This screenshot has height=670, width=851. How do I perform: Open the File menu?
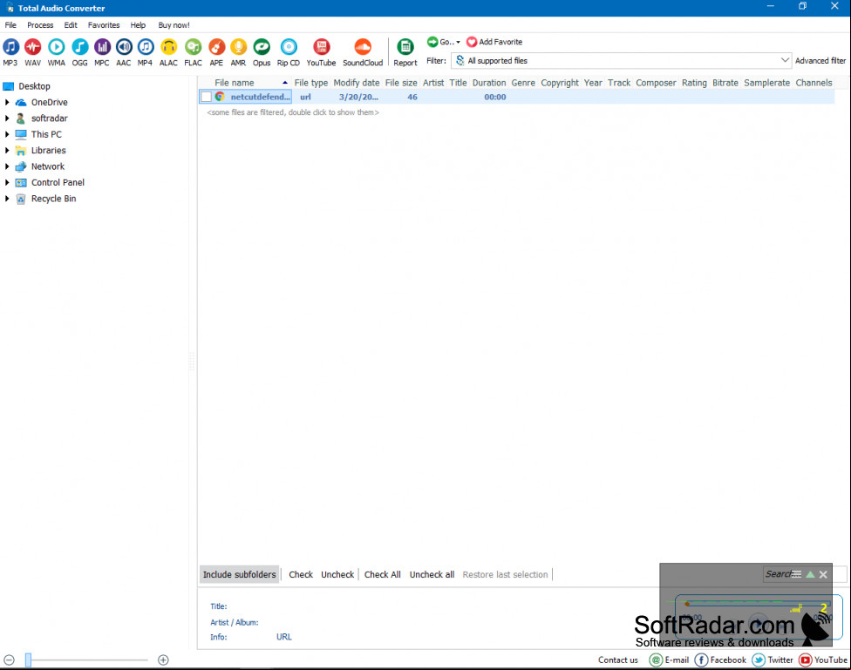tap(10, 25)
